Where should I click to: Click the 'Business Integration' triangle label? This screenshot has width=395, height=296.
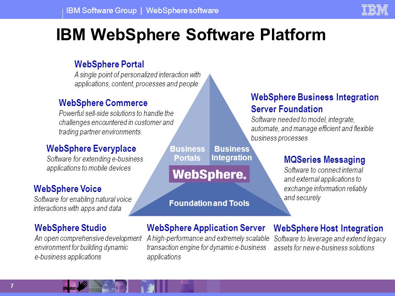232,153
